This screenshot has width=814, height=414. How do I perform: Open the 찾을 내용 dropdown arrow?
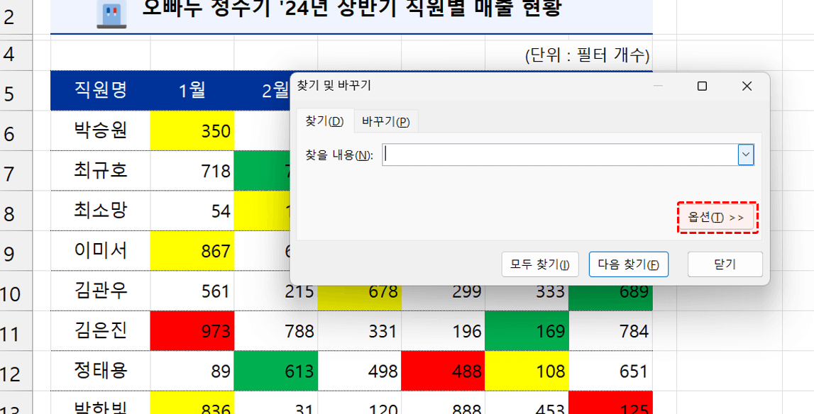(746, 155)
